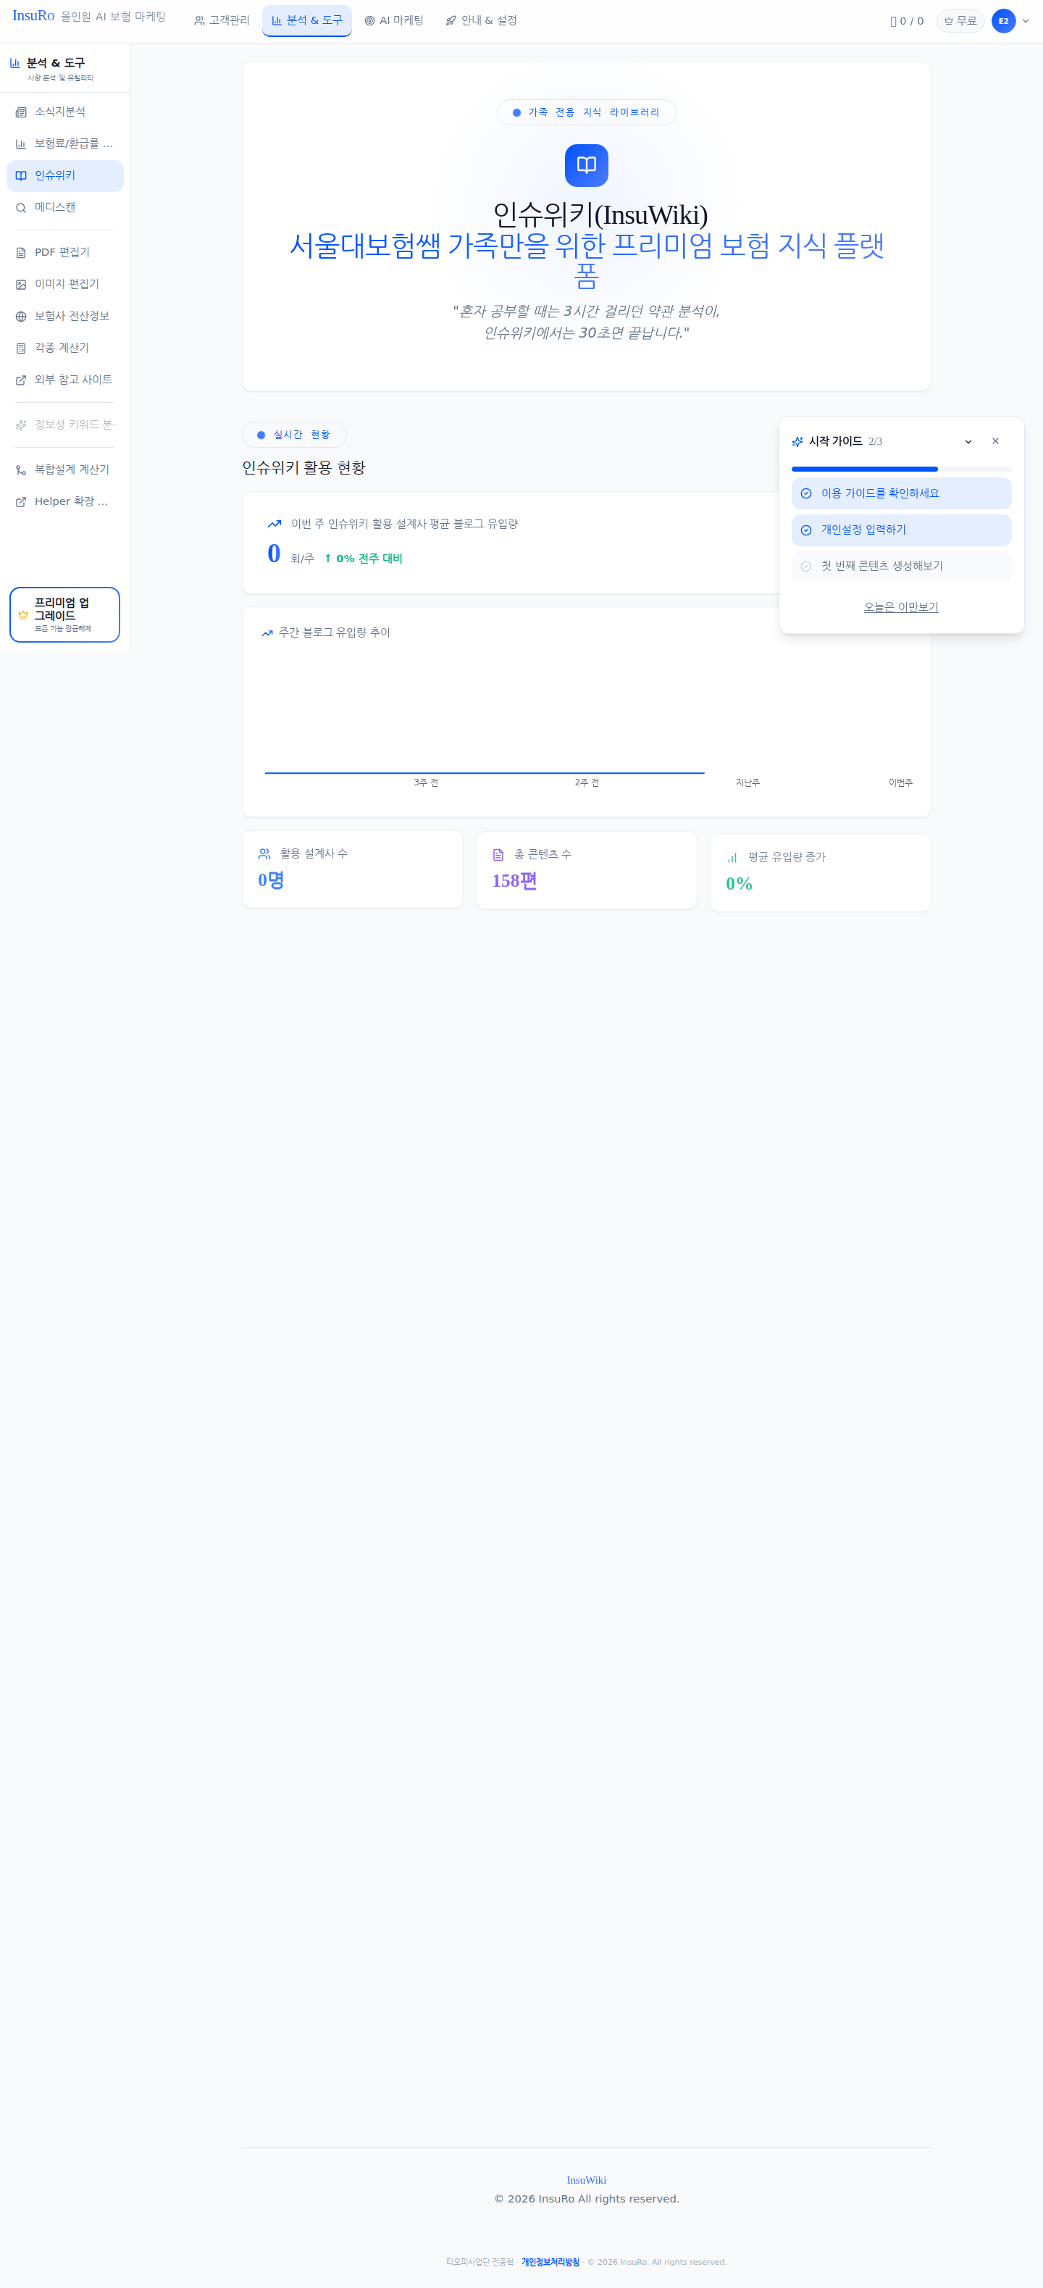Switch to the 고객관리 top tab
1043x2288 pixels.
point(222,20)
